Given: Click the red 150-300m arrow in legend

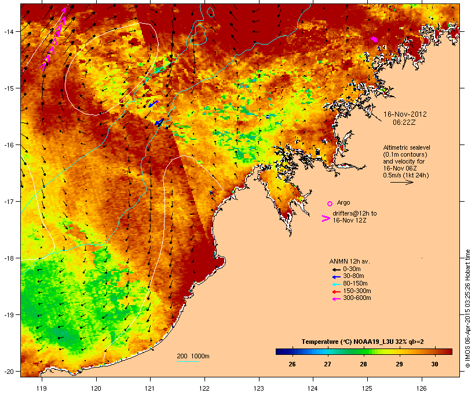Looking at the screenshot, I should point(336,292).
